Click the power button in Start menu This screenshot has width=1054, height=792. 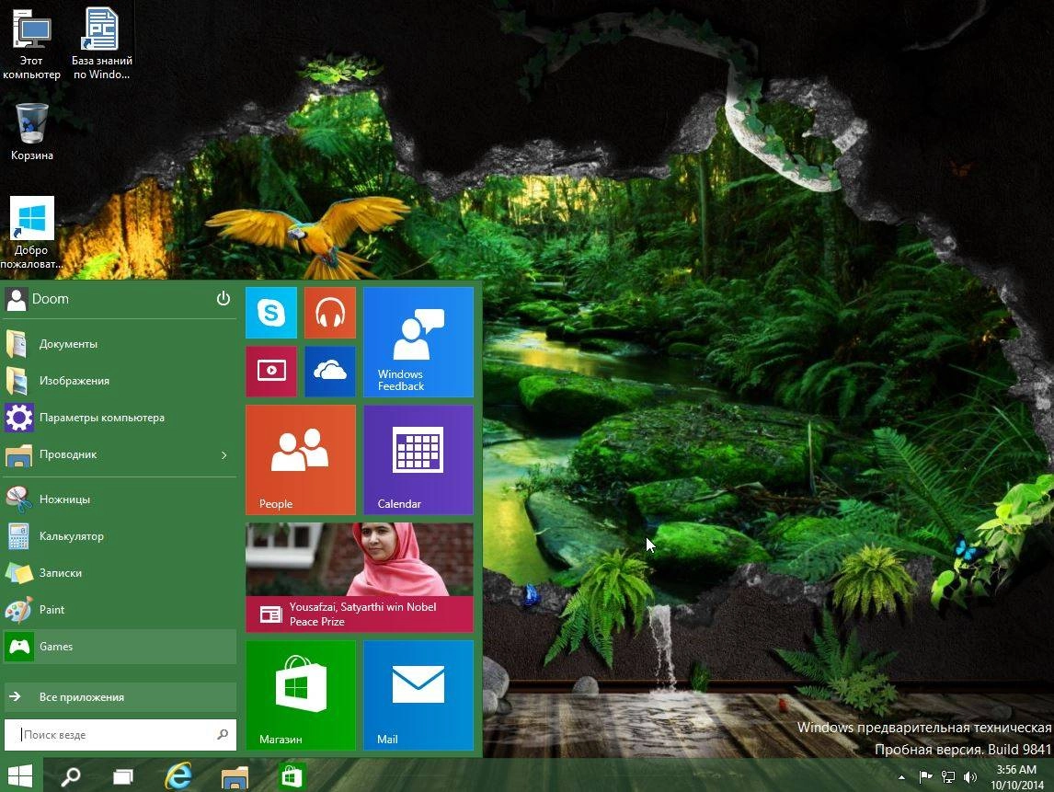tap(223, 299)
